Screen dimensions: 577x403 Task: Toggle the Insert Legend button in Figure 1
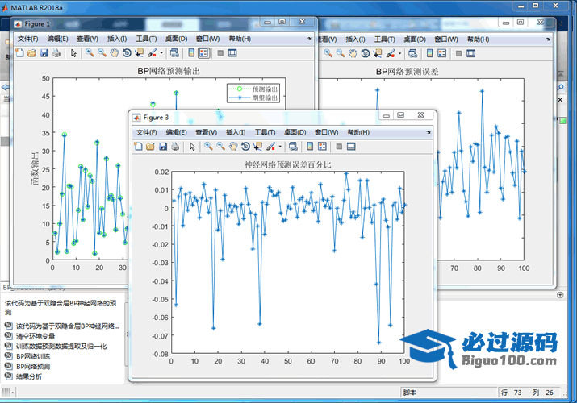tap(203, 53)
